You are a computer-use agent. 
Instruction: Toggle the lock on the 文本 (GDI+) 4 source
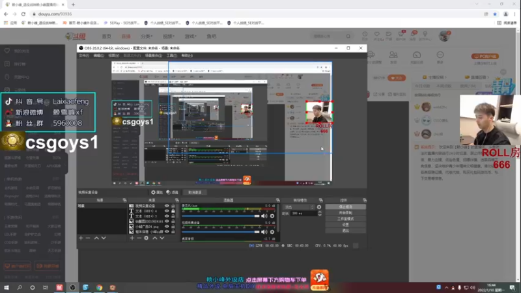(x=173, y=211)
